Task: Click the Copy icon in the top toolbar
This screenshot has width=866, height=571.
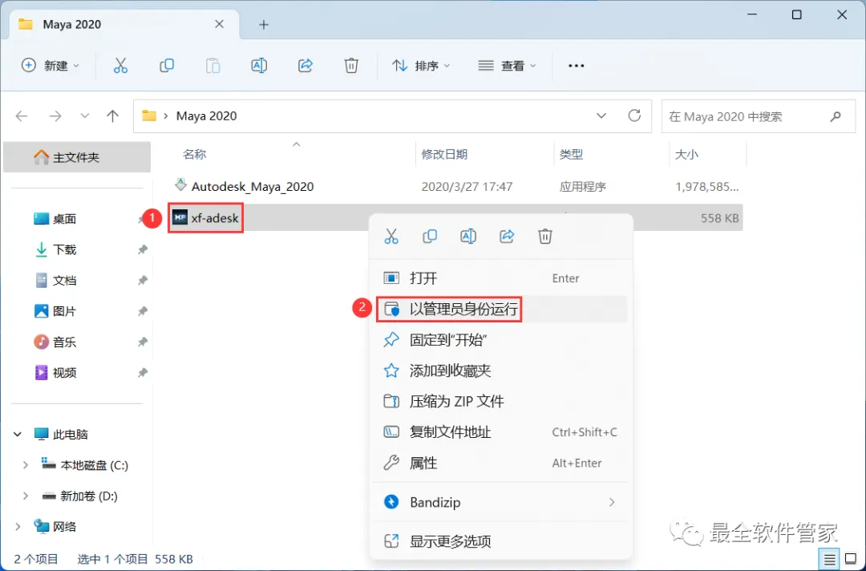Action: point(166,66)
